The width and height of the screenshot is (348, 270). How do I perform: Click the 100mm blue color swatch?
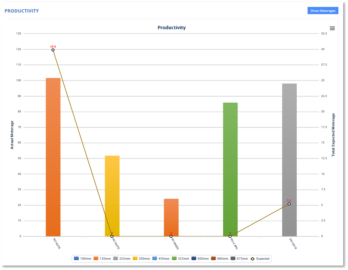pos(76,258)
